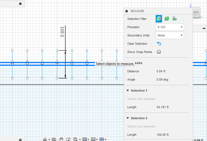This screenshot has width=207, height=141.
Task: Open the Precision dropdown showing 0.123
Action: tap(170, 27)
